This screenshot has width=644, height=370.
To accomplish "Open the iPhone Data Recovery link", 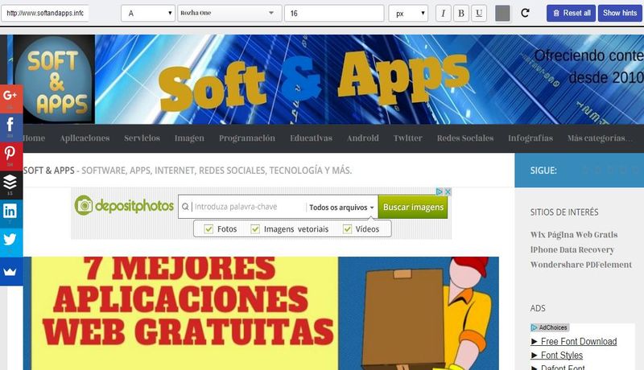I will pos(572,250).
